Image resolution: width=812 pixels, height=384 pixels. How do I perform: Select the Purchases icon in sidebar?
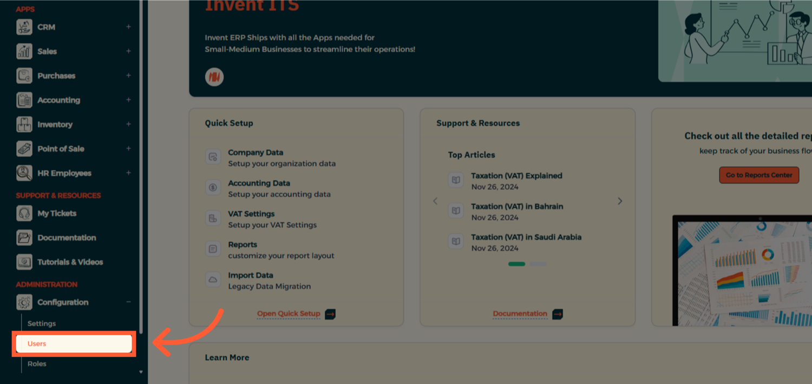pyautogui.click(x=24, y=76)
